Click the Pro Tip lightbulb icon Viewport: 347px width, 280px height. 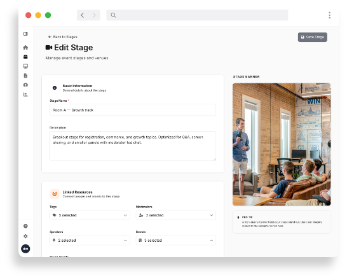tap(238, 217)
